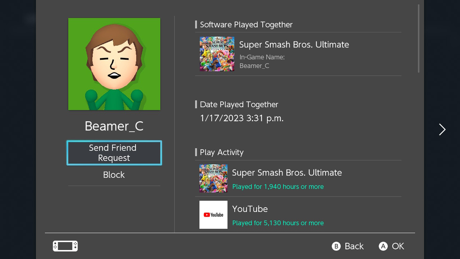Image resolution: width=460 pixels, height=259 pixels.
Task: Click the Software Played Together heading
Action: pyautogui.click(x=246, y=24)
